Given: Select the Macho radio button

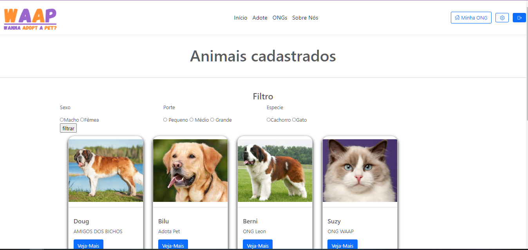Looking at the screenshot, I should (62, 120).
